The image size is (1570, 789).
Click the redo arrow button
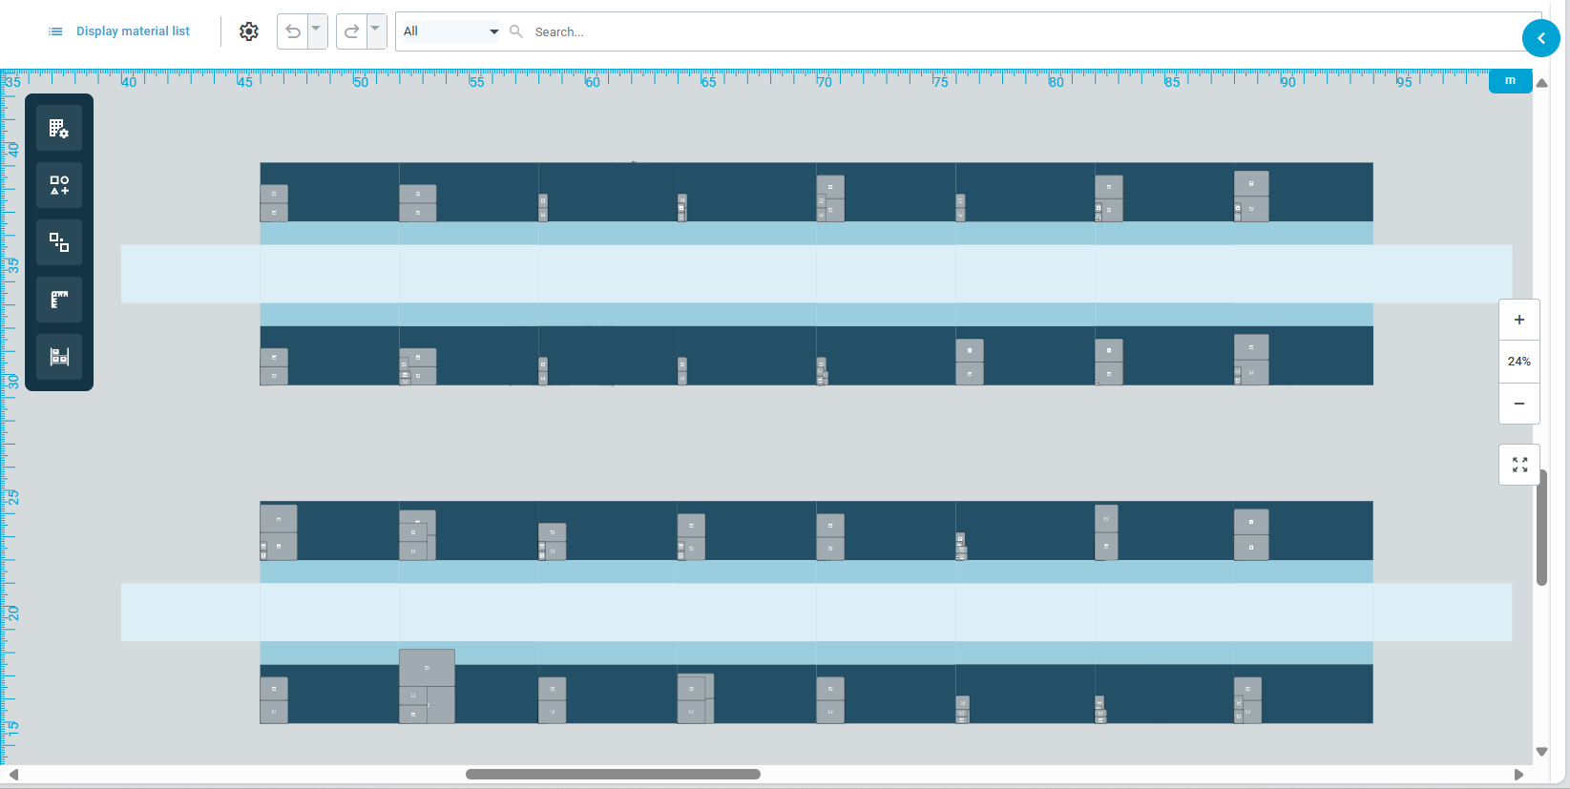tap(352, 31)
